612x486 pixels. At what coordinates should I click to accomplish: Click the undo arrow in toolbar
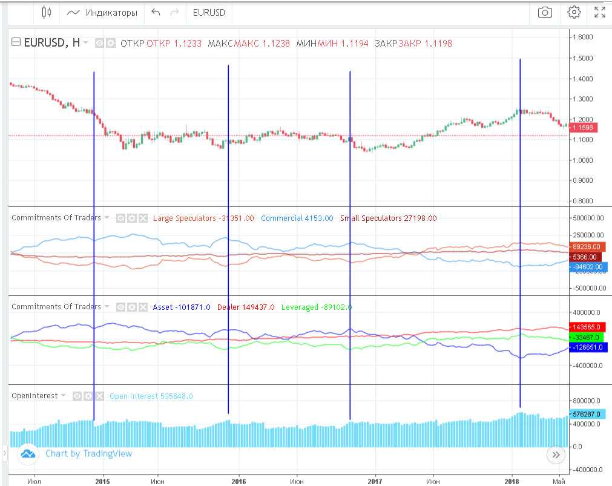156,12
